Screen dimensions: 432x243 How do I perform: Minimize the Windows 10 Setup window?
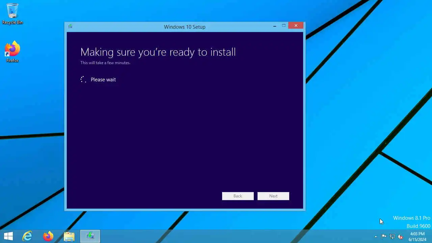click(275, 26)
